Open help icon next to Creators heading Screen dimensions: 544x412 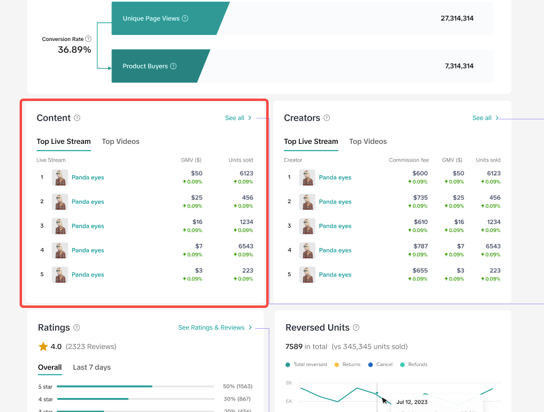[x=327, y=118]
